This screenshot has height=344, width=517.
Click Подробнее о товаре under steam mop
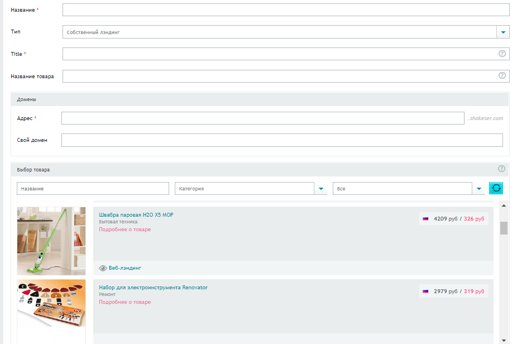(x=125, y=230)
